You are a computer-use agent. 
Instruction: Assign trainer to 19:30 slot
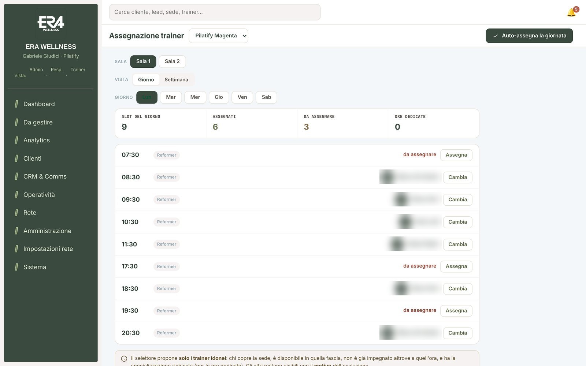[456, 311]
